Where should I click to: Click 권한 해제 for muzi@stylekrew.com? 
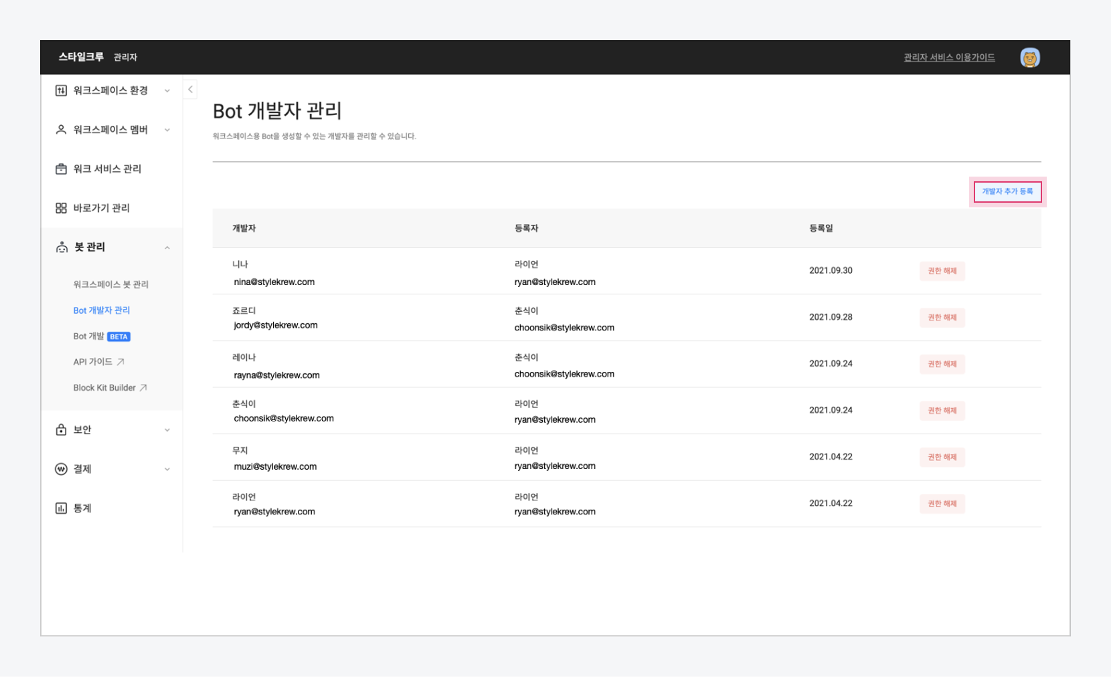click(942, 457)
